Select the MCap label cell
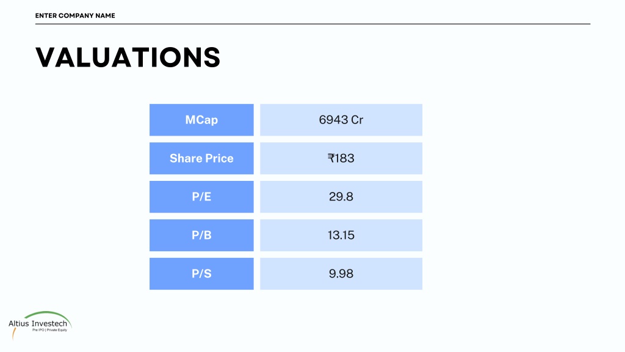Screen dimensions: 625x352 pyautogui.click(x=201, y=120)
